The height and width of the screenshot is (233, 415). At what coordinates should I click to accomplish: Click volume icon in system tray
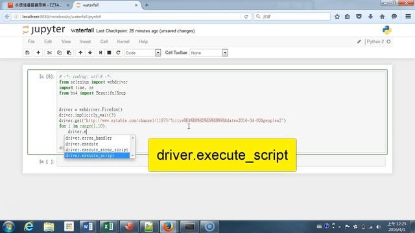pos(379,227)
